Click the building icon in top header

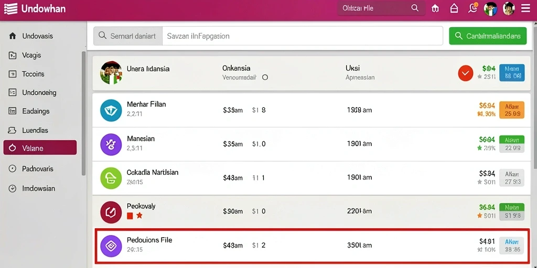click(x=435, y=8)
